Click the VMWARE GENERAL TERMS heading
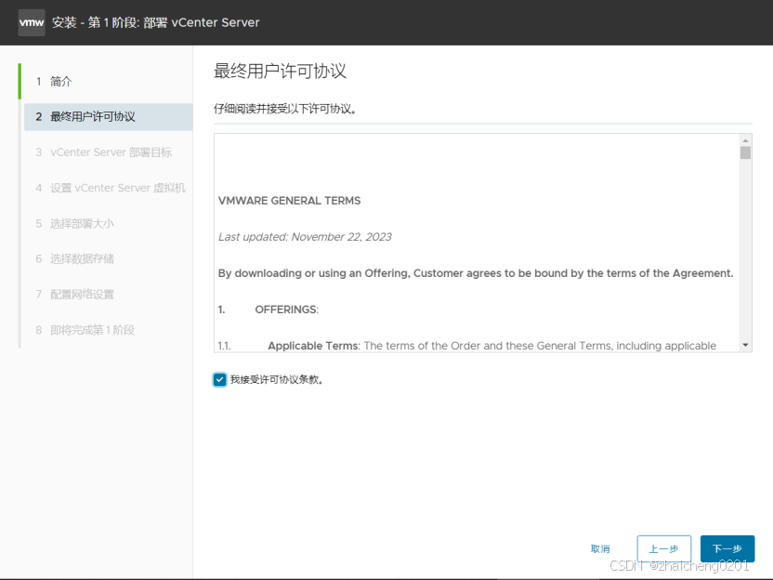The image size is (773, 580). [x=289, y=201]
